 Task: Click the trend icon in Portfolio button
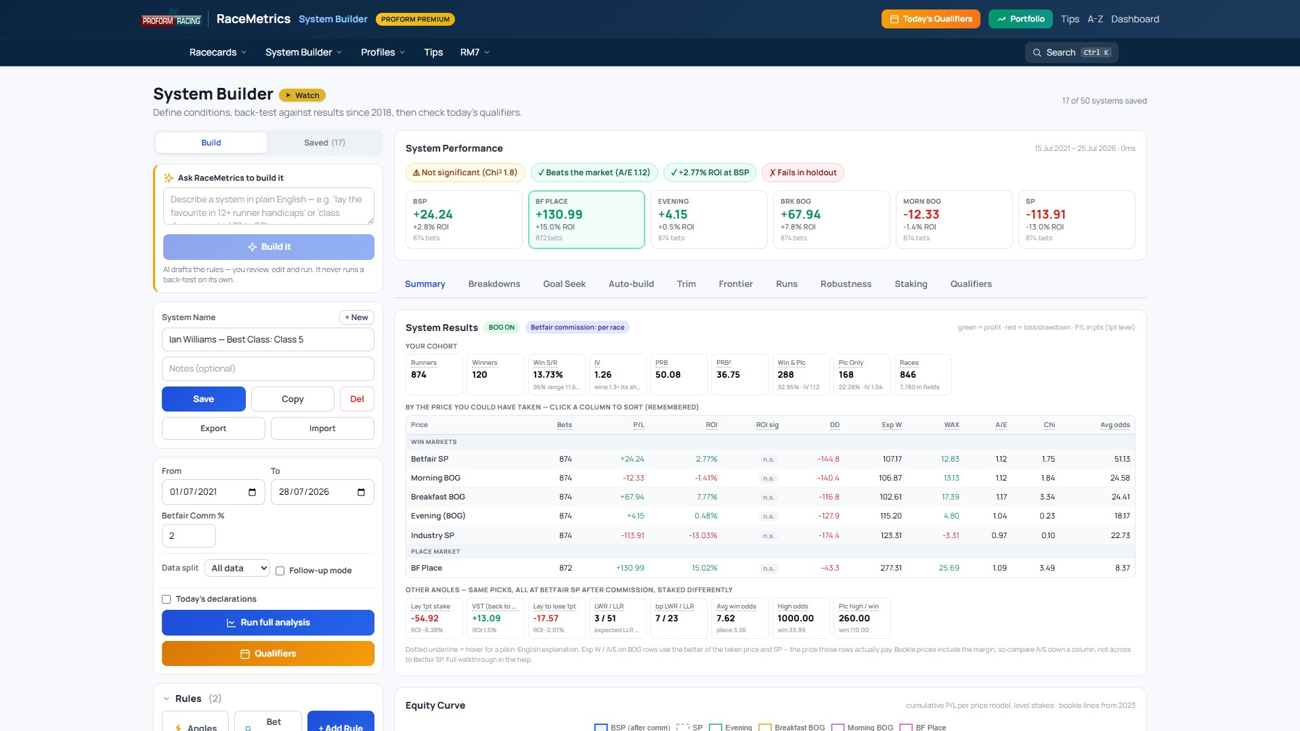tap(1001, 20)
